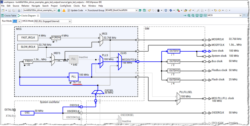Screen dimensions: 250x126
Task: Open the Window menu
Action: [x=92, y=6]
